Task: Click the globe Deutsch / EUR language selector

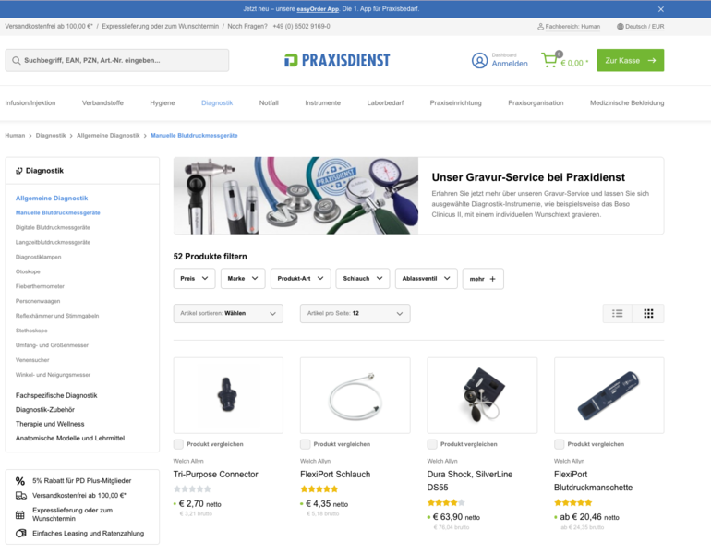Action: [x=640, y=26]
